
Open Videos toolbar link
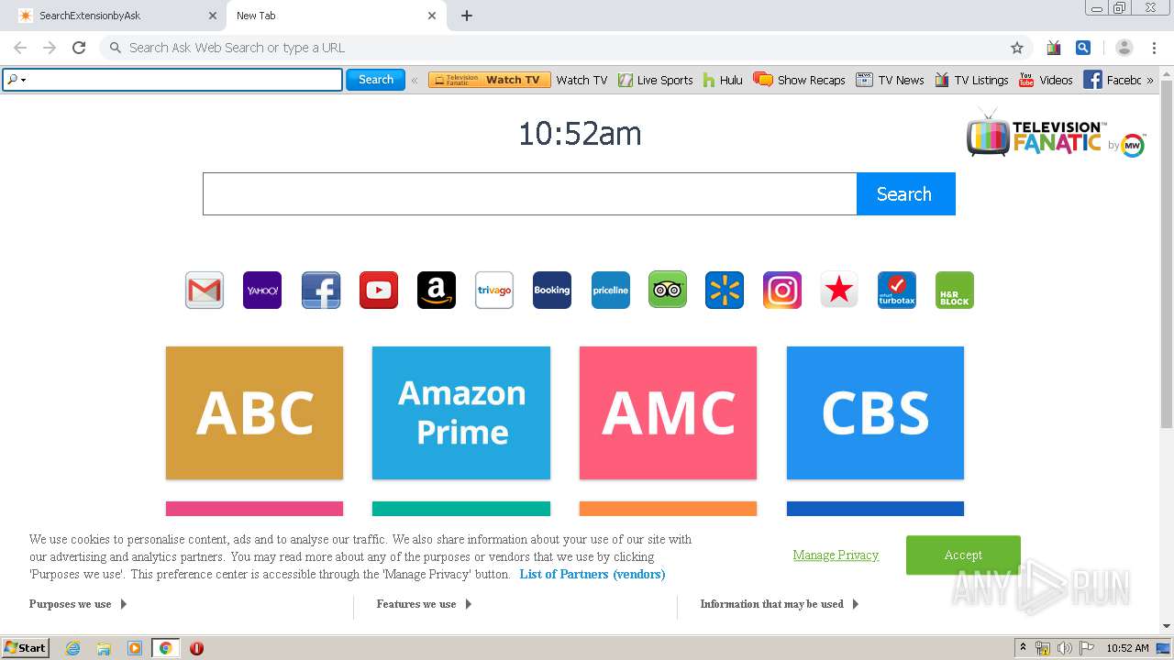click(x=1046, y=80)
